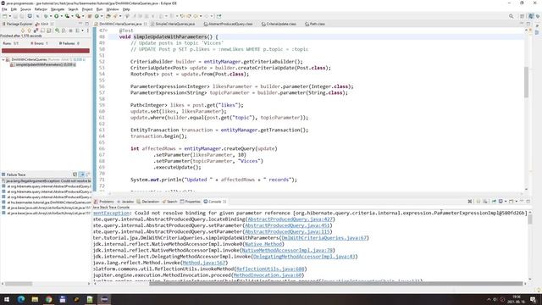The width and height of the screenshot is (542, 305).
Task: Click the Console Clear/Close icon
Action: click(470, 202)
